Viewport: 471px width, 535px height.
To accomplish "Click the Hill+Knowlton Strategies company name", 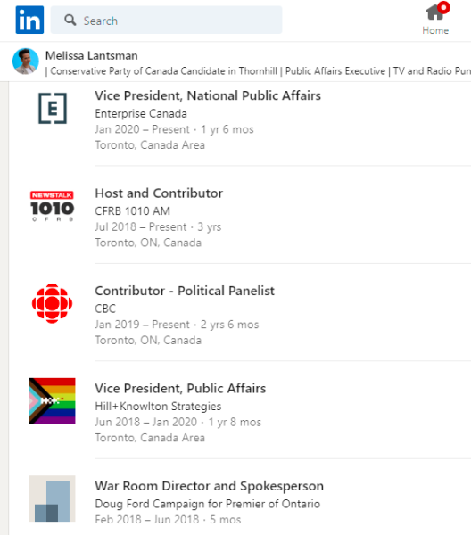I will [x=158, y=407].
